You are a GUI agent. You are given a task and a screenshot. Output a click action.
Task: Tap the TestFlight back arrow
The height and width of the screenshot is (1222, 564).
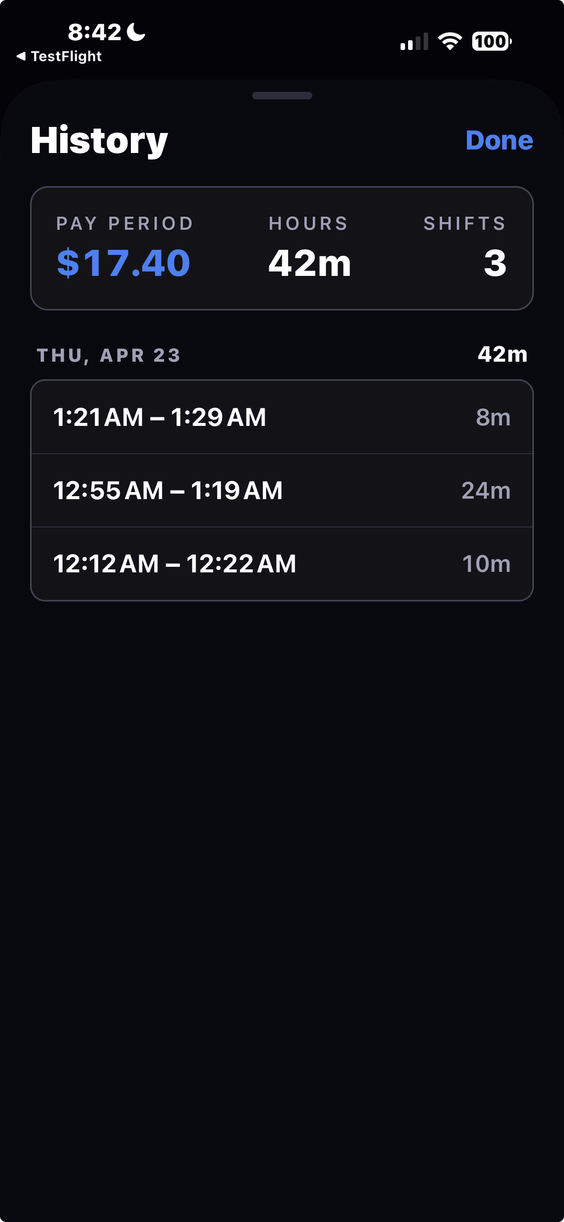[21, 56]
